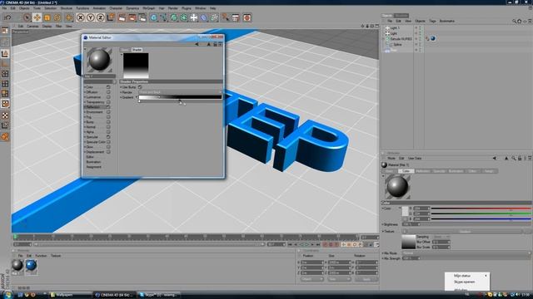Toggle the Specular channel checkbox
Viewport: 533px width, 299px height.
(x=108, y=137)
